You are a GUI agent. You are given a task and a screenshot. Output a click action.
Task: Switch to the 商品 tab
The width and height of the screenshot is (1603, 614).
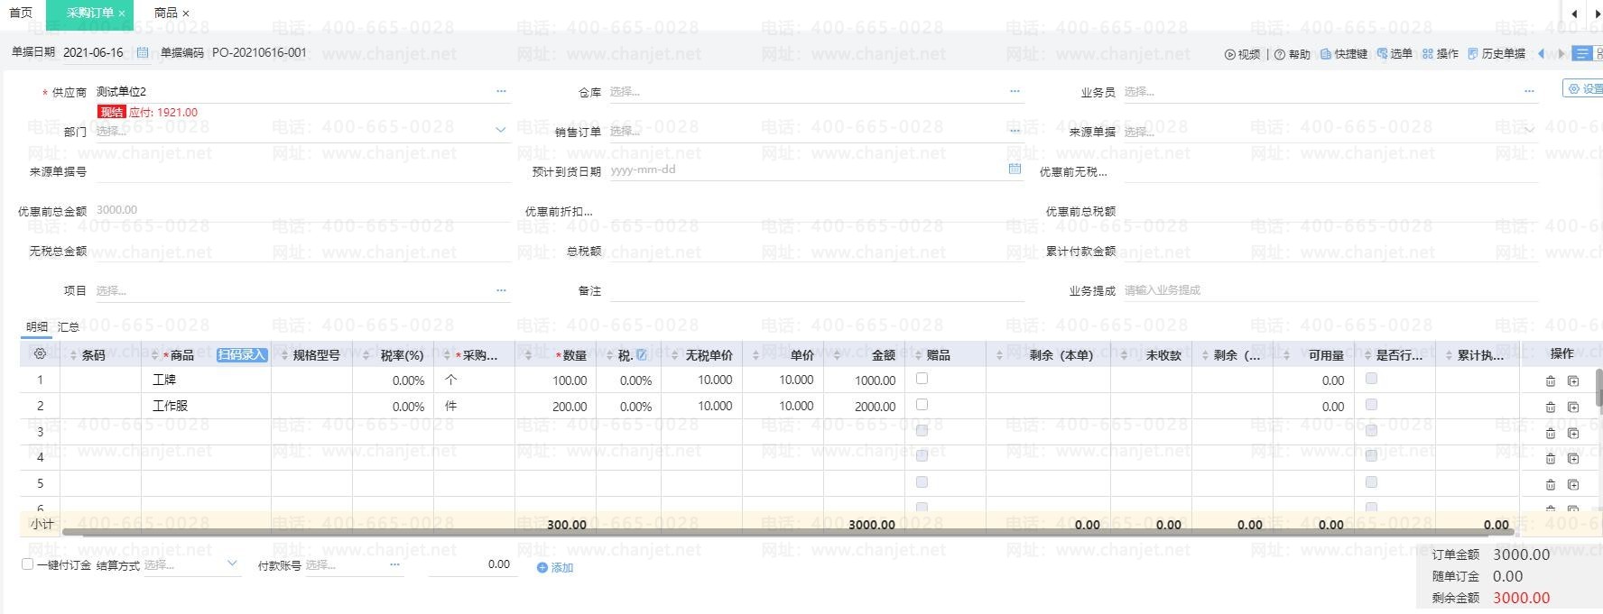pos(165,13)
